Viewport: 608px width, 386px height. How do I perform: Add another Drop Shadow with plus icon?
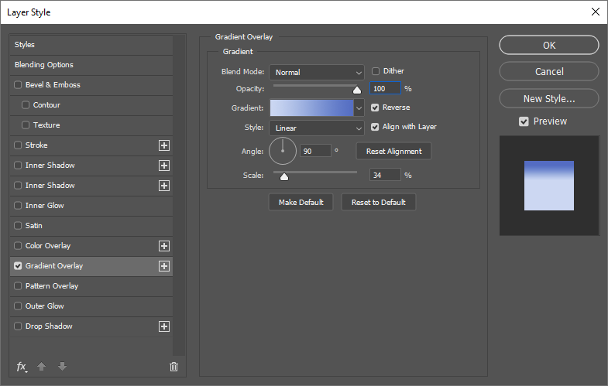[163, 326]
